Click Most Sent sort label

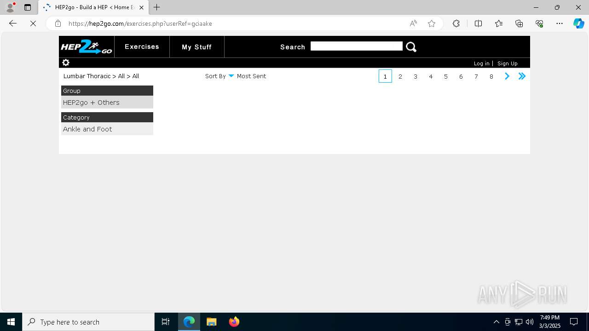pyautogui.click(x=251, y=76)
